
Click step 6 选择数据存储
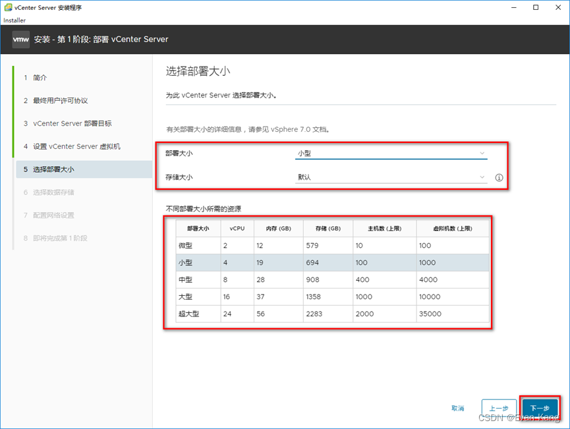click(49, 192)
